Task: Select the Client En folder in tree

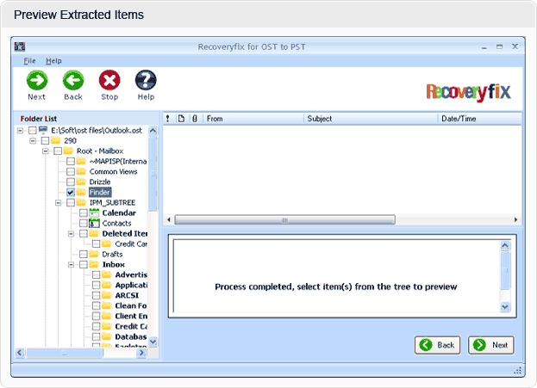Action: tap(131, 316)
